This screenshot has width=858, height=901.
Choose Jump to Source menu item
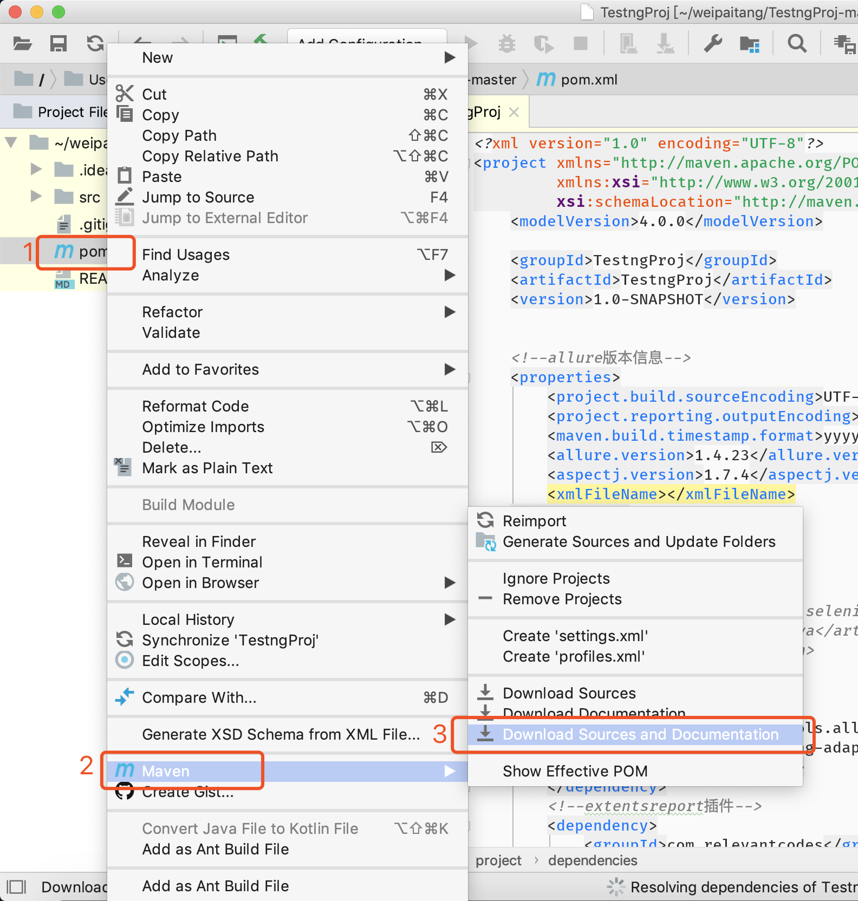tap(288, 197)
